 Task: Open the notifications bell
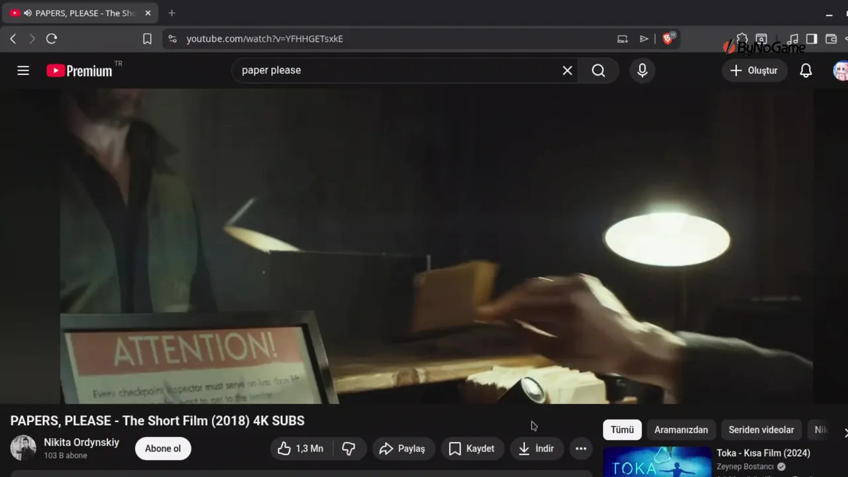[x=806, y=70]
